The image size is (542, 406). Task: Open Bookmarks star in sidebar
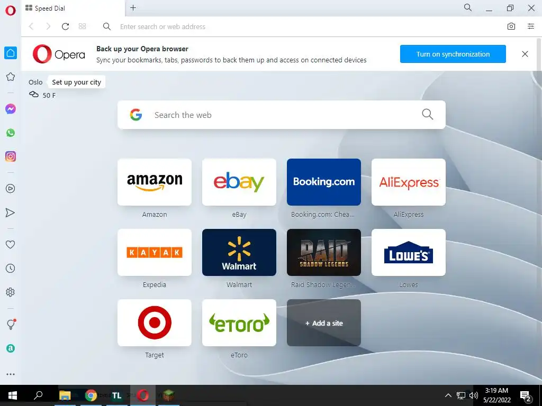(x=11, y=77)
